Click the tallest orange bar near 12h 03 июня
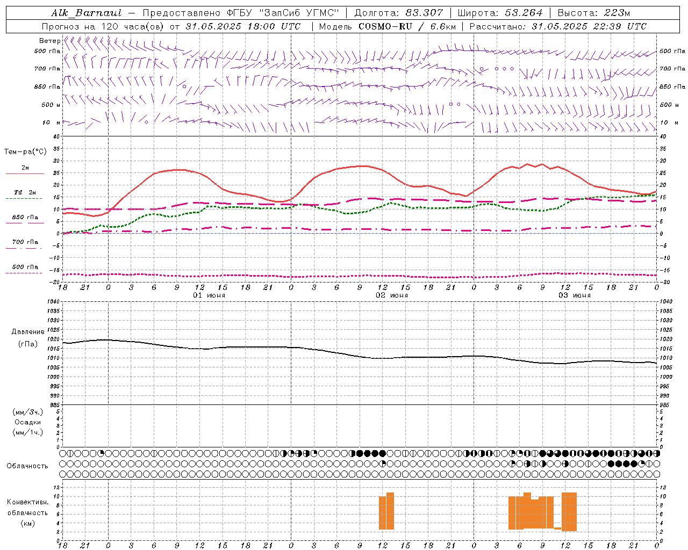This screenshot has height=550, width=688. coord(569,512)
